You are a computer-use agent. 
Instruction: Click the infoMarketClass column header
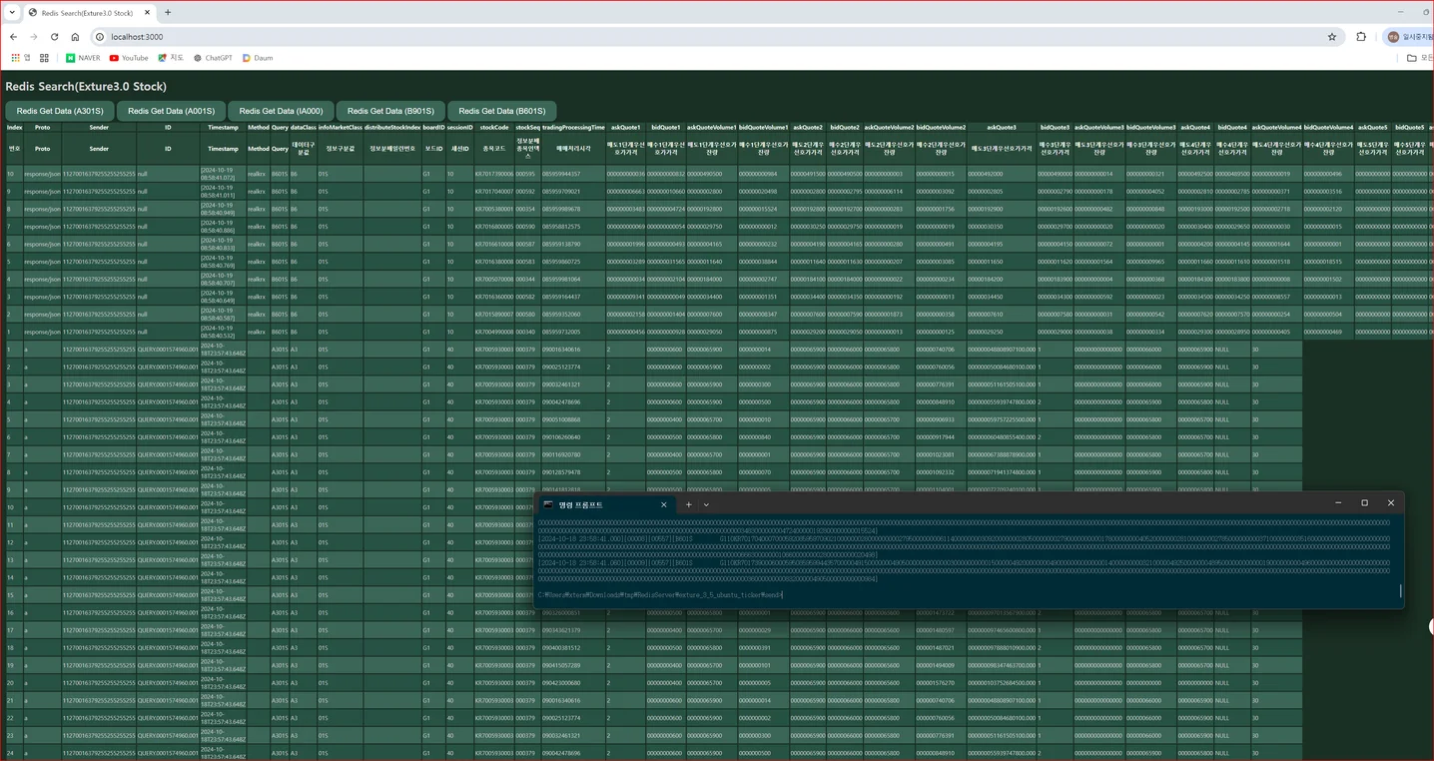[341, 128]
